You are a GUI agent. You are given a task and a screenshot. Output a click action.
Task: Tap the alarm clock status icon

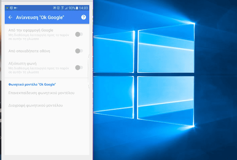58,8
